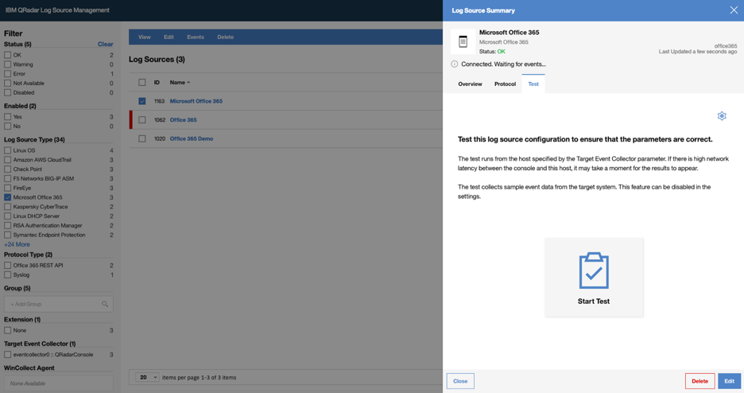
Task: Check Enabled No filter
Action: pos(8,126)
